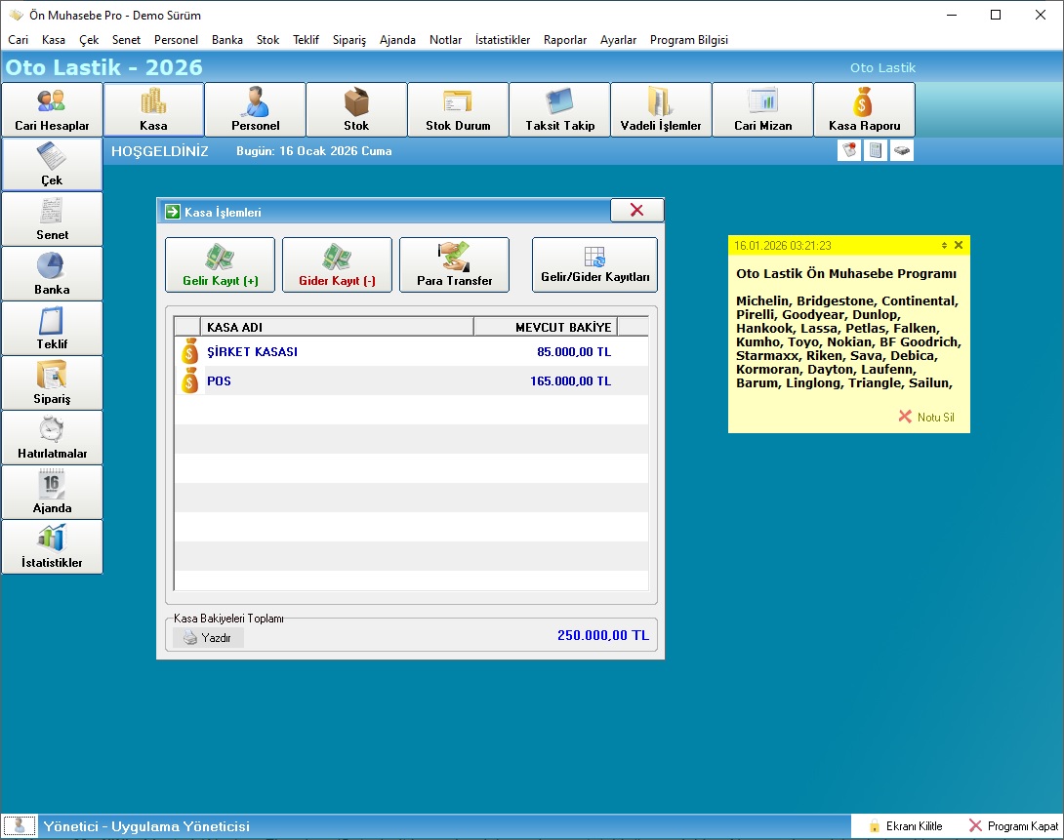Open Taksit Takip from the toolbar
This screenshot has width=1064, height=840.
(x=559, y=109)
